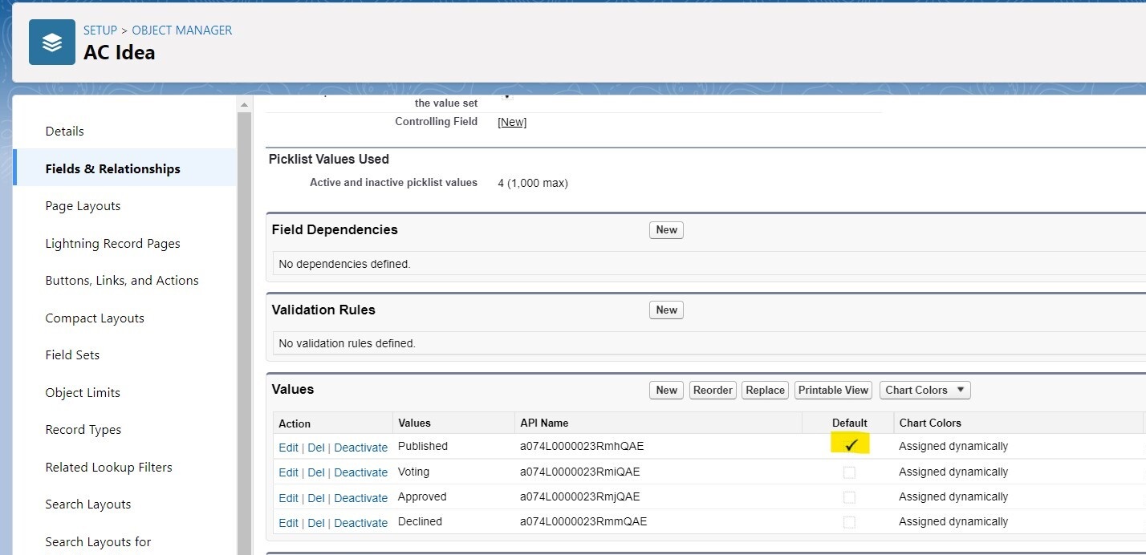Navigate to Object Manager breadcrumb
The width and height of the screenshot is (1146, 555).
point(181,30)
